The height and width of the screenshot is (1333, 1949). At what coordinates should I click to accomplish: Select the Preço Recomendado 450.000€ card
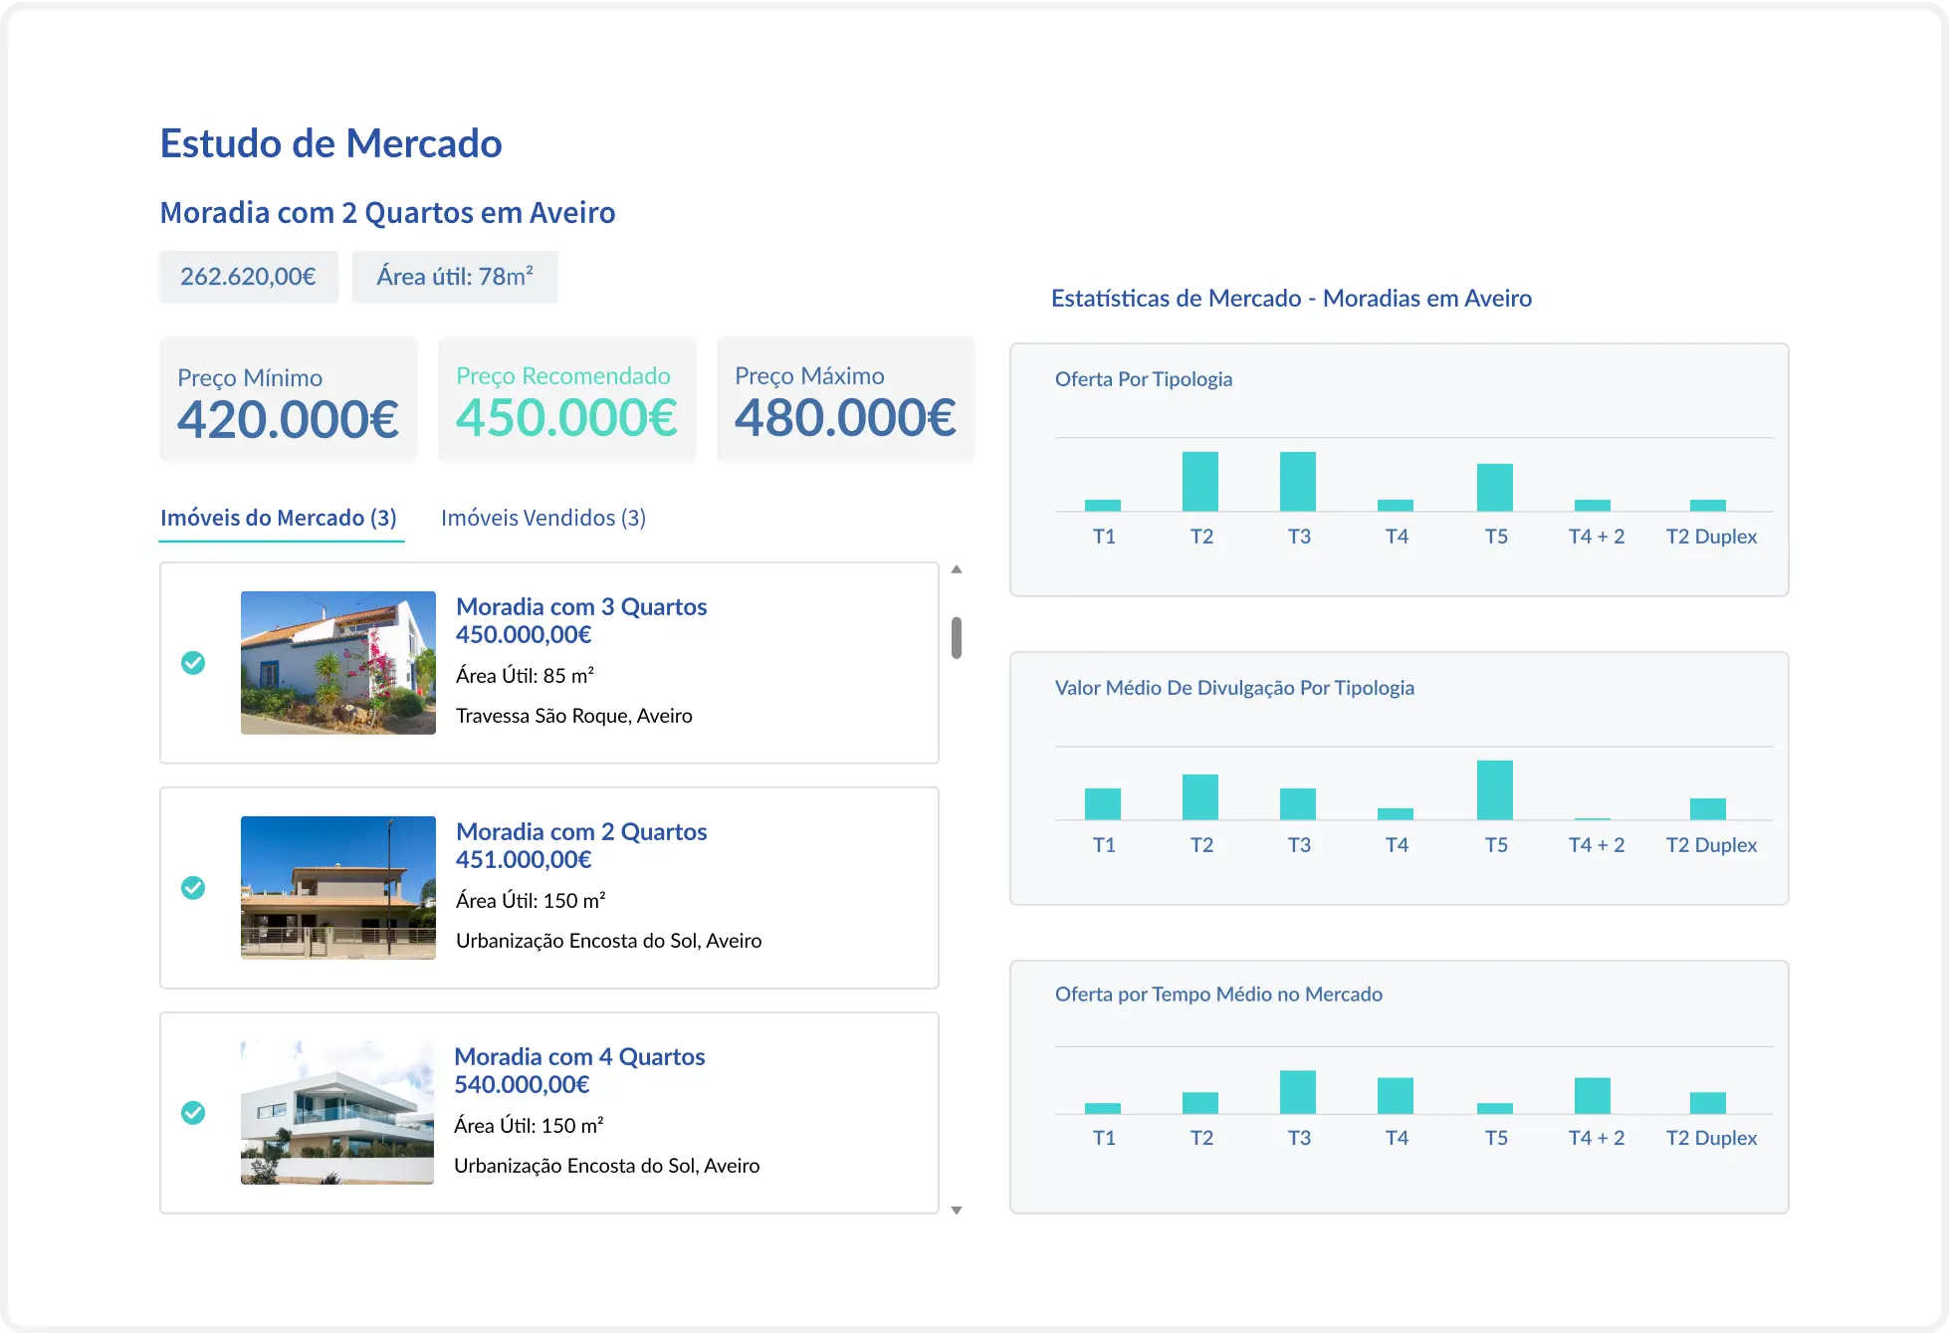pos(566,399)
